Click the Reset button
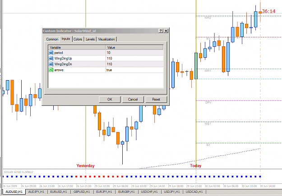 click(x=156, y=99)
